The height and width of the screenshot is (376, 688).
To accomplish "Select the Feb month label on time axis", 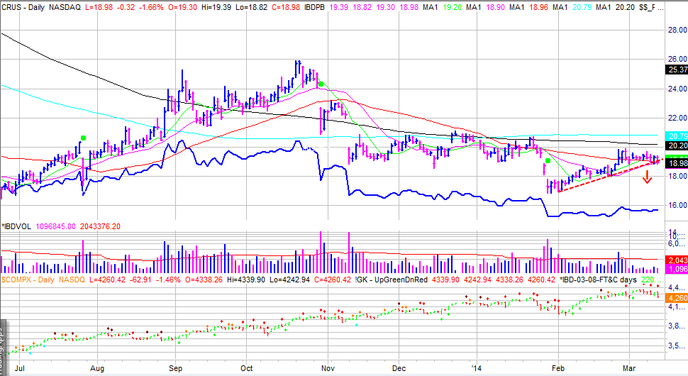I will tap(557, 368).
